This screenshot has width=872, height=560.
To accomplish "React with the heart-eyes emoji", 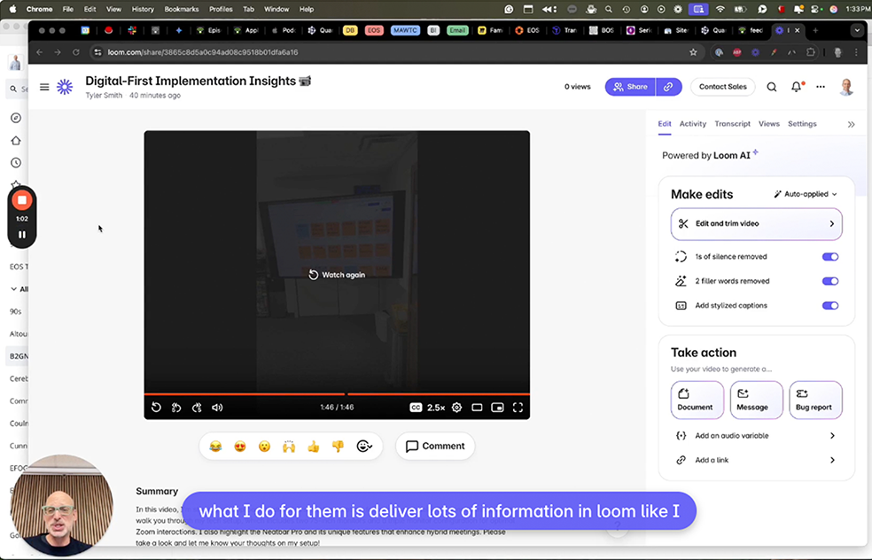I will point(239,446).
